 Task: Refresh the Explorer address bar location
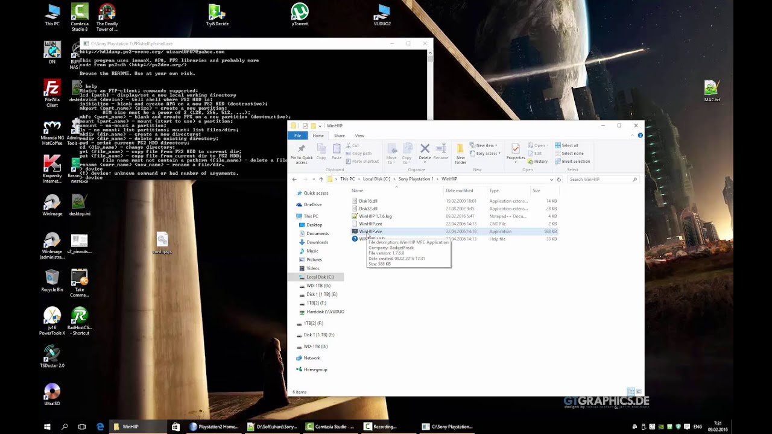559,179
